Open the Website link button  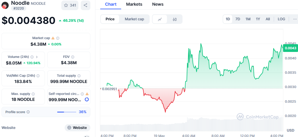pos(77,128)
